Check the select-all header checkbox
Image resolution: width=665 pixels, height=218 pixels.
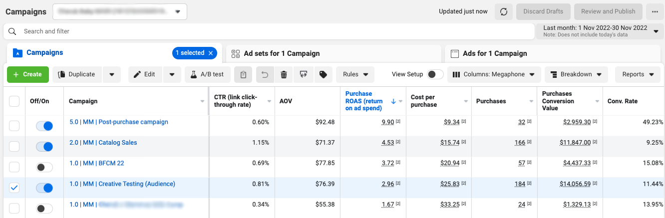pyautogui.click(x=14, y=101)
